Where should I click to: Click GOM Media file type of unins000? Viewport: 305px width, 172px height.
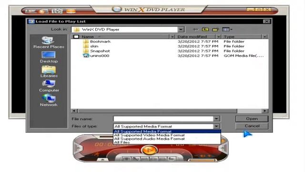[x=244, y=56]
